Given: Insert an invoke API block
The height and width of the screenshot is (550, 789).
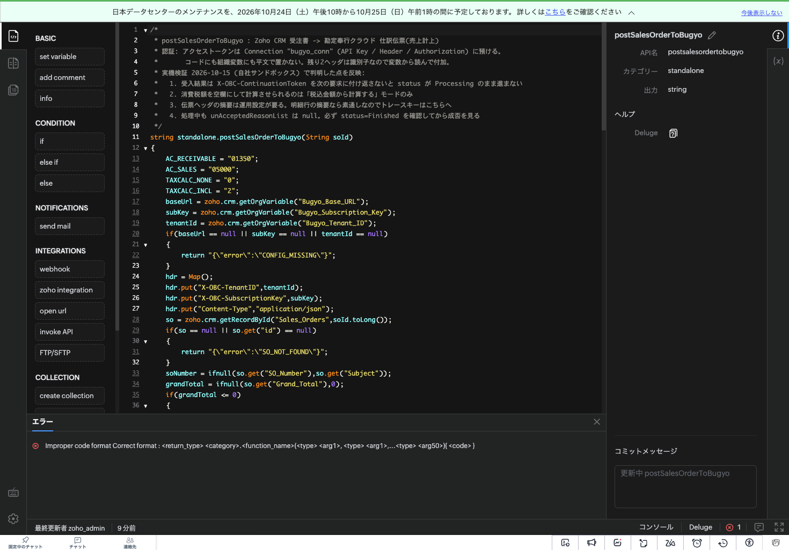Looking at the screenshot, I should point(70,332).
